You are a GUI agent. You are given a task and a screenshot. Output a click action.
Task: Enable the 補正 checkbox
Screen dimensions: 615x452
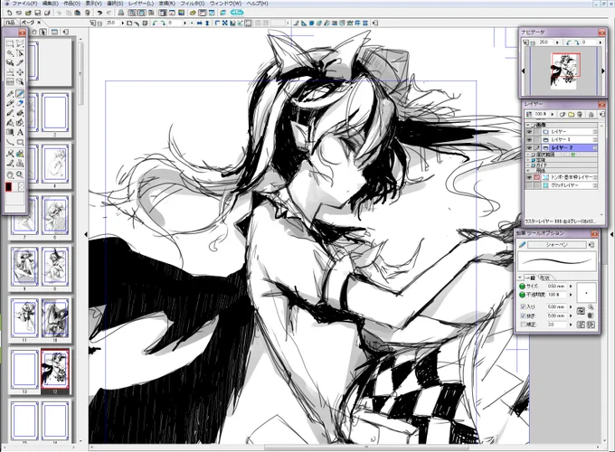[x=523, y=325]
